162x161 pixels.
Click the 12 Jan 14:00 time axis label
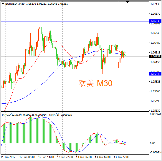pos(46,157)
